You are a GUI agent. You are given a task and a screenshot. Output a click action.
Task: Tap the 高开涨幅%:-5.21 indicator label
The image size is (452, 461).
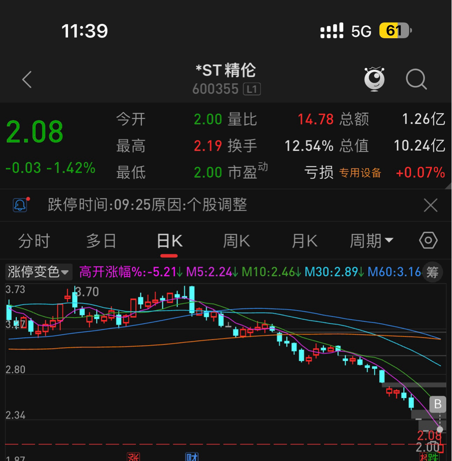tap(131, 272)
